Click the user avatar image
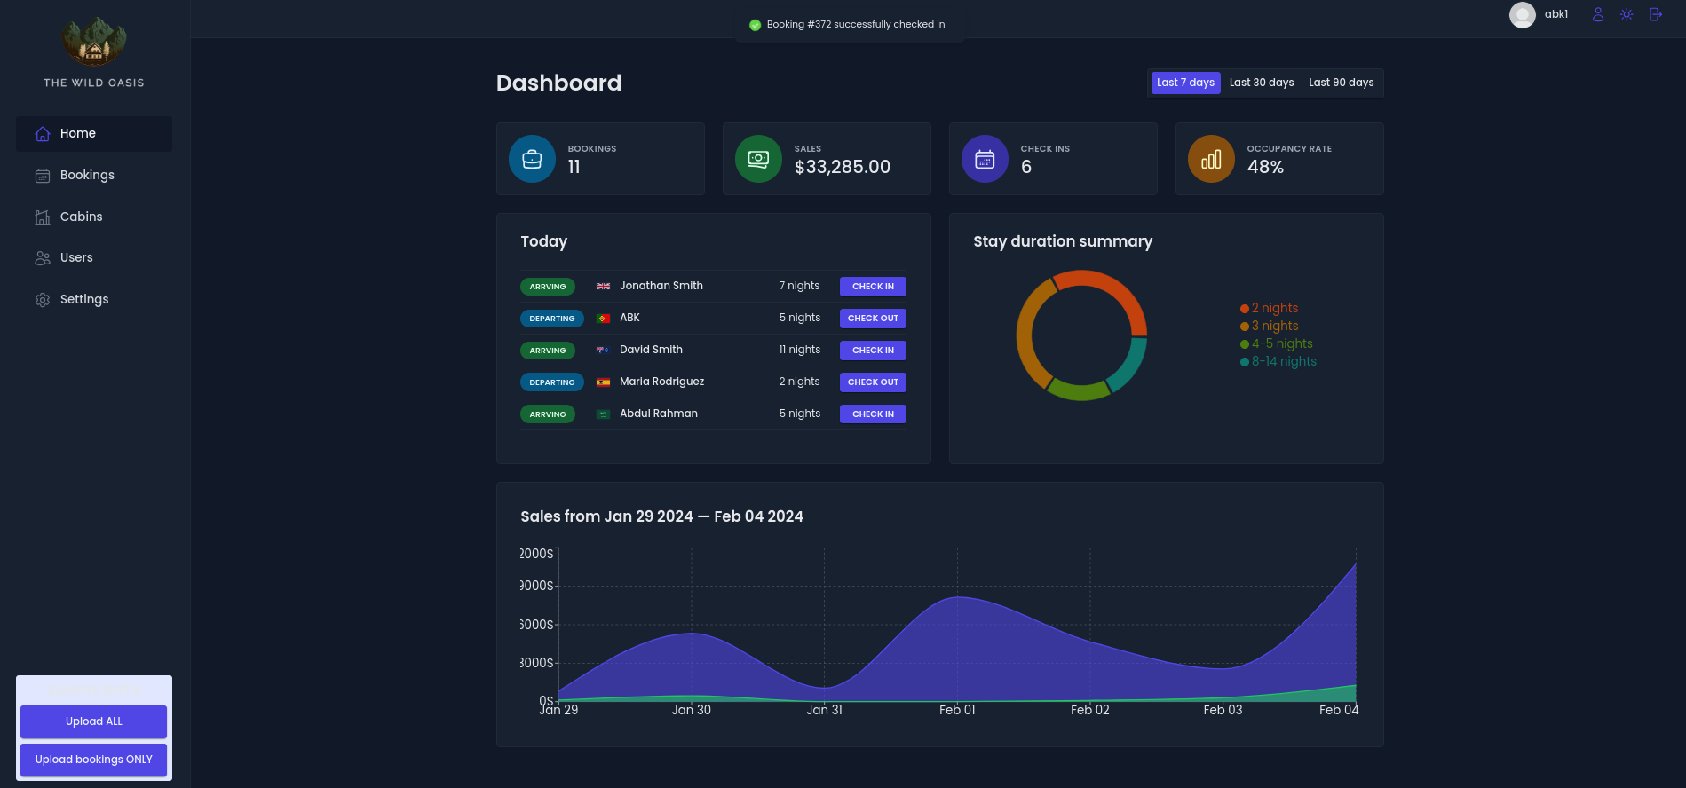Image resolution: width=1686 pixels, height=788 pixels. click(x=1523, y=14)
